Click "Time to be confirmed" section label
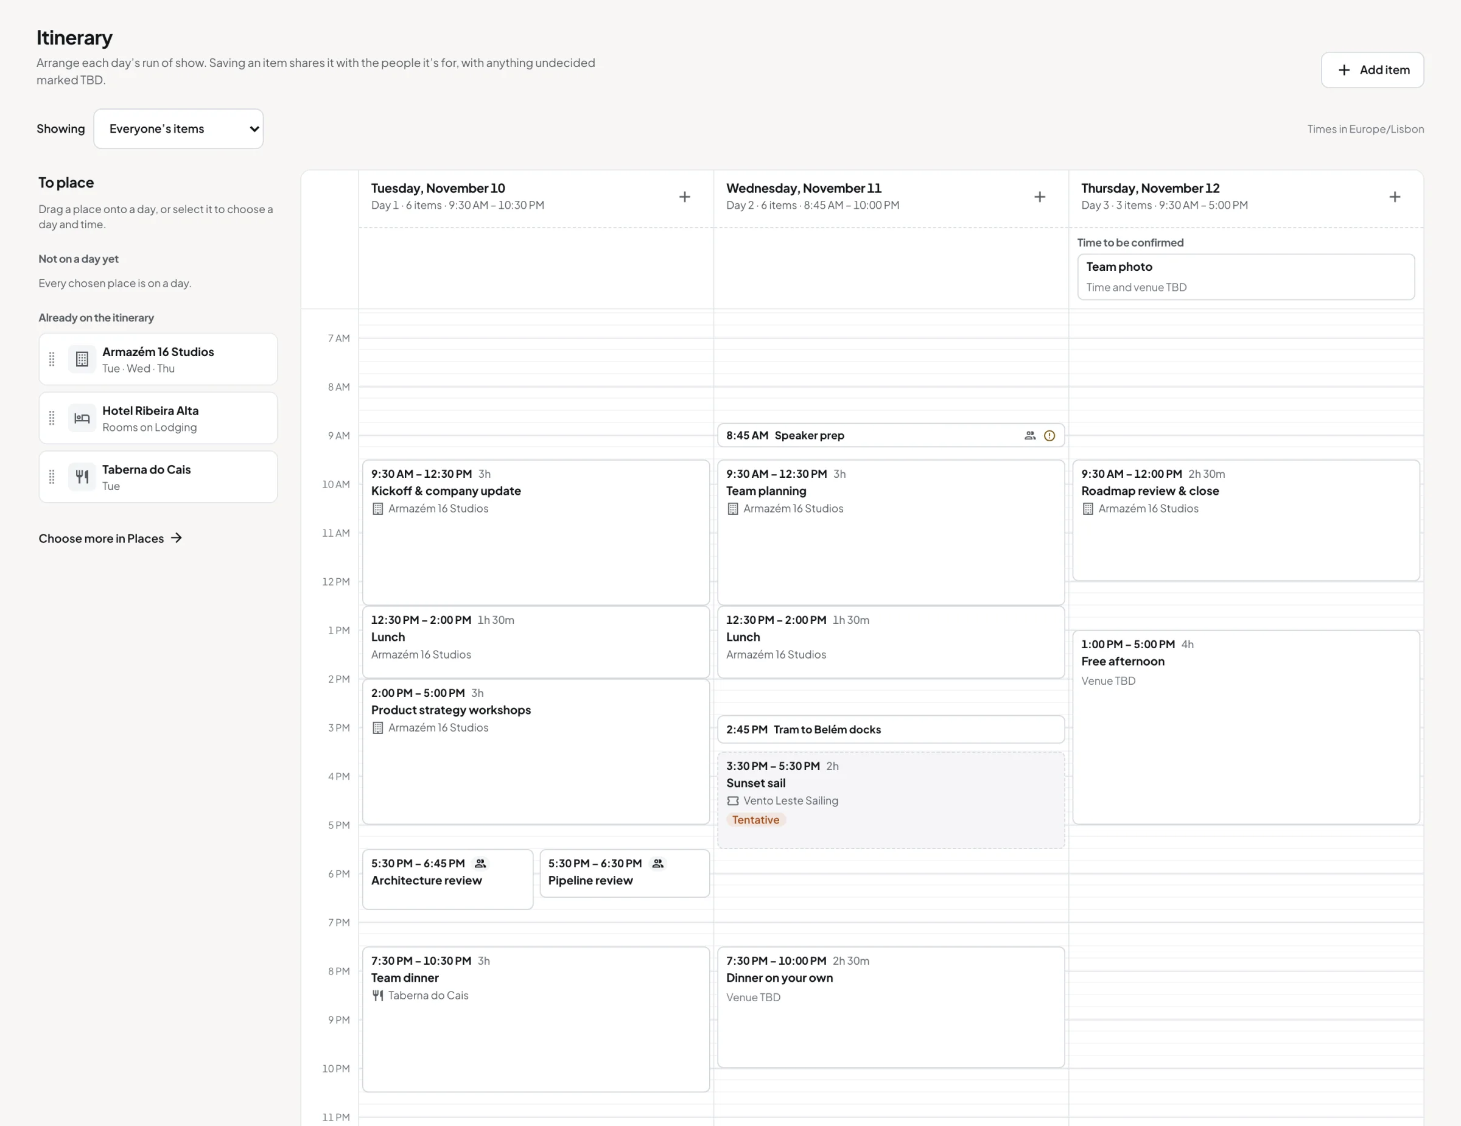Image resolution: width=1461 pixels, height=1126 pixels. (1130, 243)
